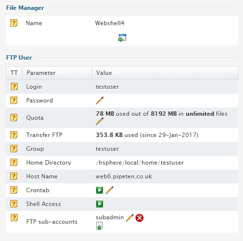Open help tooltip for Group row
The height and width of the screenshot is (241, 243).
coord(14,149)
